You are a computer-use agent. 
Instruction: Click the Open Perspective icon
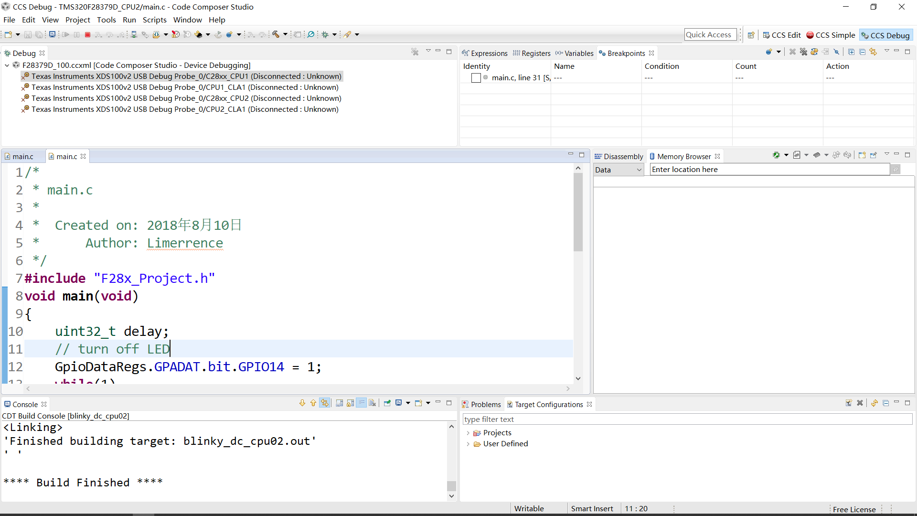[x=751, y=35]
